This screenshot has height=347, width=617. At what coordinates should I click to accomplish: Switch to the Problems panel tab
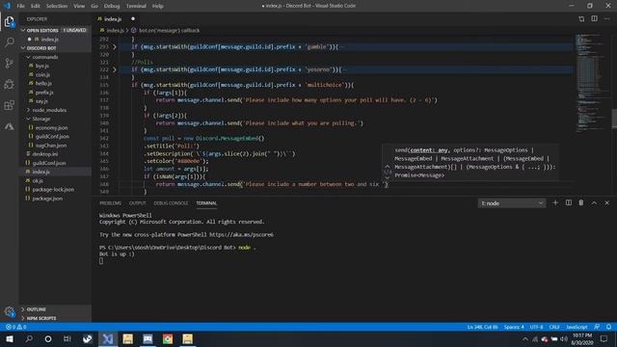point(110,203)
